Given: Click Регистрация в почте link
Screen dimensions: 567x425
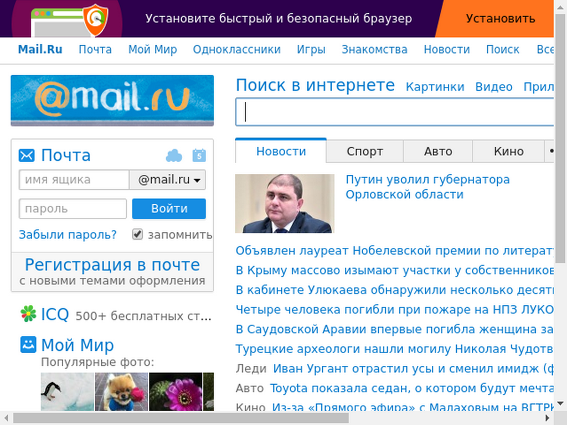Looking at the screenshot, I should (x=112, y=265).
